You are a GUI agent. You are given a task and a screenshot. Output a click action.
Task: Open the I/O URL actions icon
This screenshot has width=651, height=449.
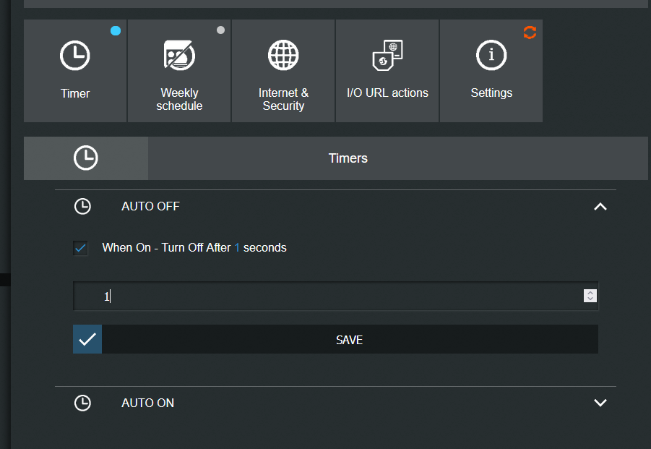(x=387, y=55)
